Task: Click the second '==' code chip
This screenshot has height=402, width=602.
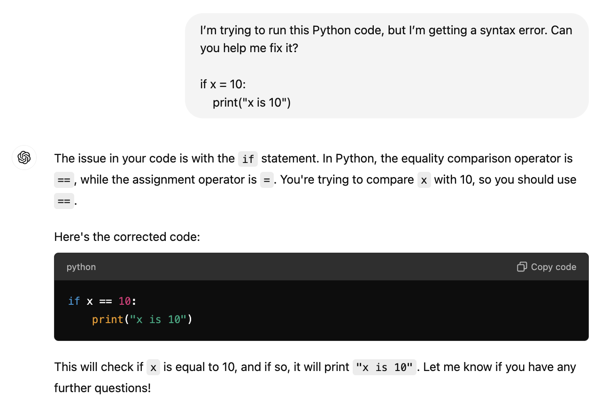Action: [64, 201]
